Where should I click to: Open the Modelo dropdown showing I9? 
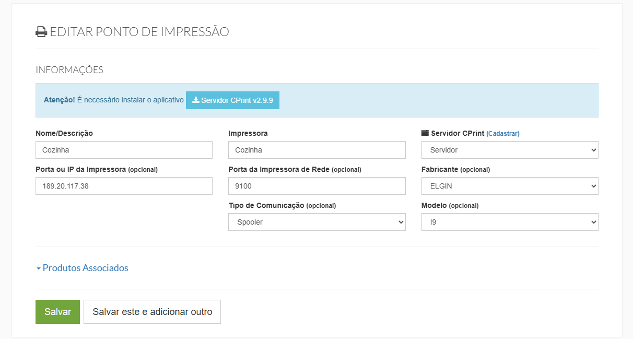click(510, 222)
